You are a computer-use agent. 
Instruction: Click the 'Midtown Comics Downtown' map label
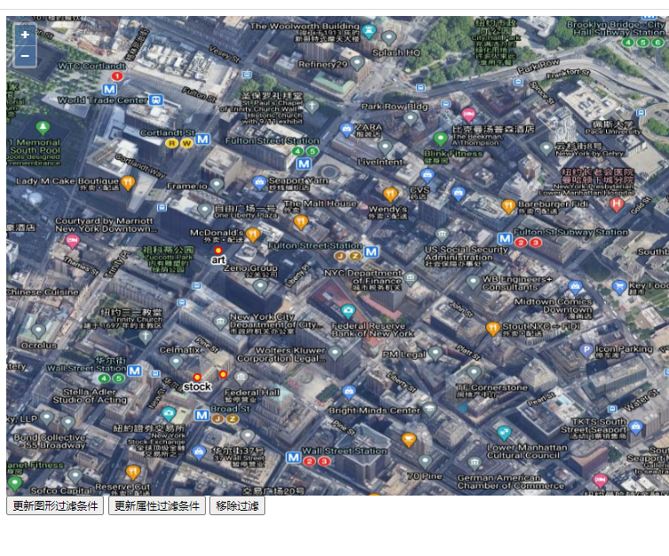[553, 306]
